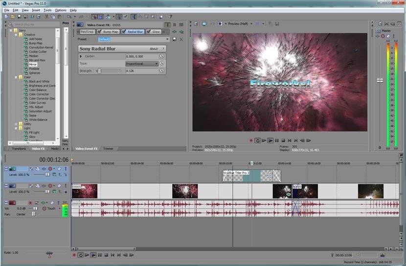Select the Color Curves plug-in
Viewport: 406px width, 266px height.
(x=37, y=103)
